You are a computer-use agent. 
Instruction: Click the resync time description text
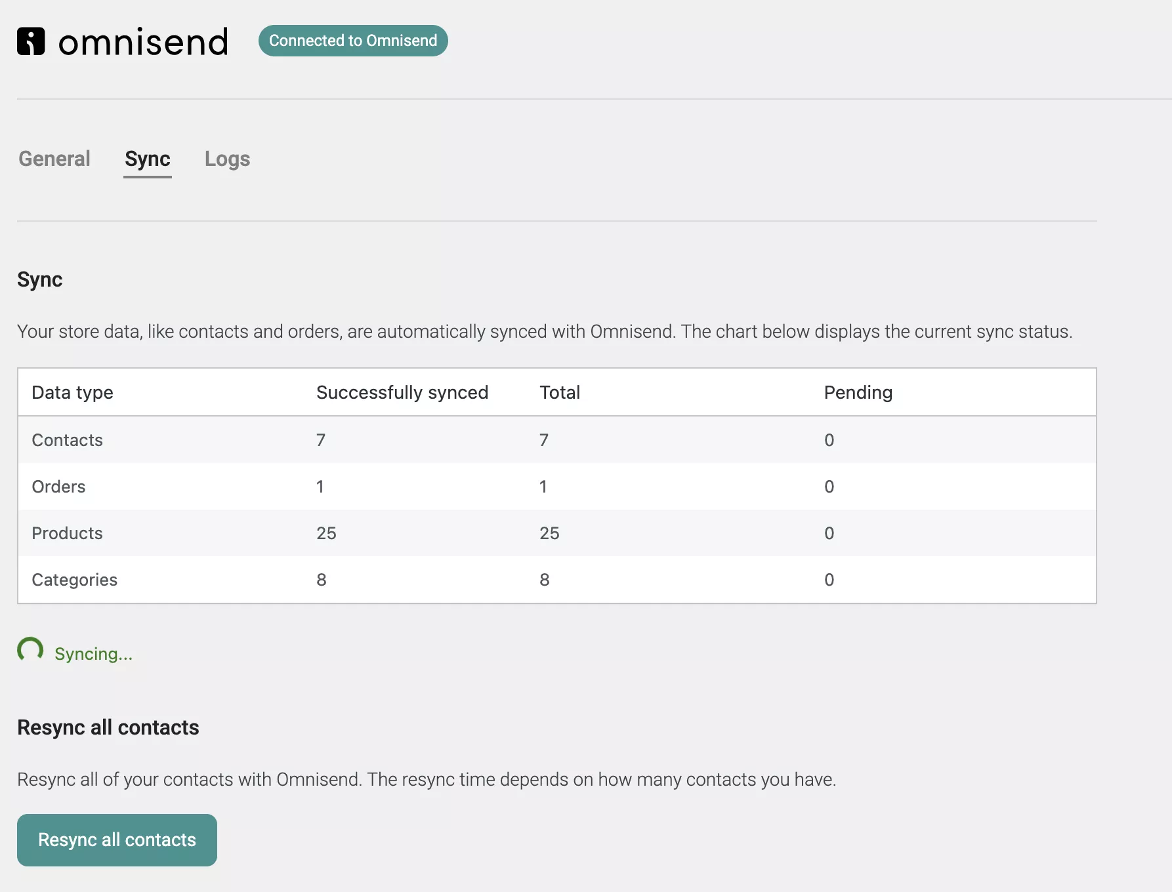(x=427, y=780)
